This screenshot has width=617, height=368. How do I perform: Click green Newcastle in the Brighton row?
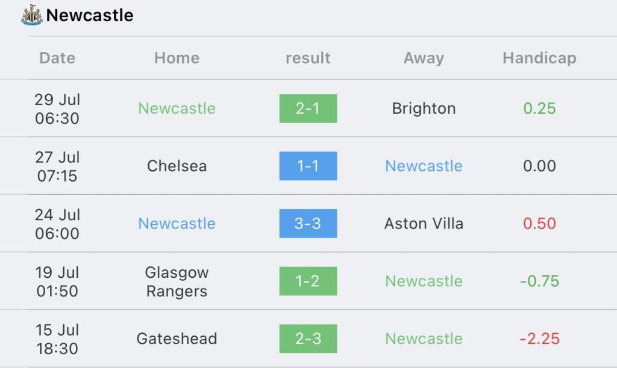click(x=177, y=108)
